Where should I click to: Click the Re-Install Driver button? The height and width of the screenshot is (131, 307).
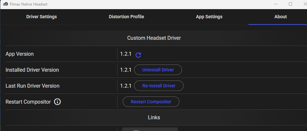tap(159, 86)
